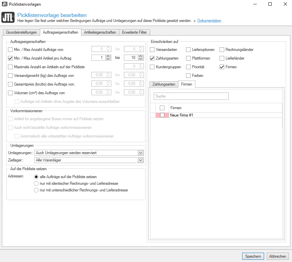Toggle the Versandarten restriction checkbox

(152, 50)
